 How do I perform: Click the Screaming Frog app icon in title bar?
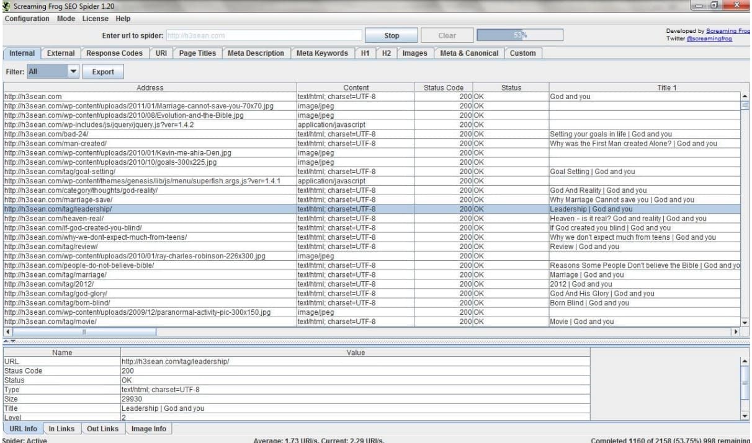[x=7, y=6]
